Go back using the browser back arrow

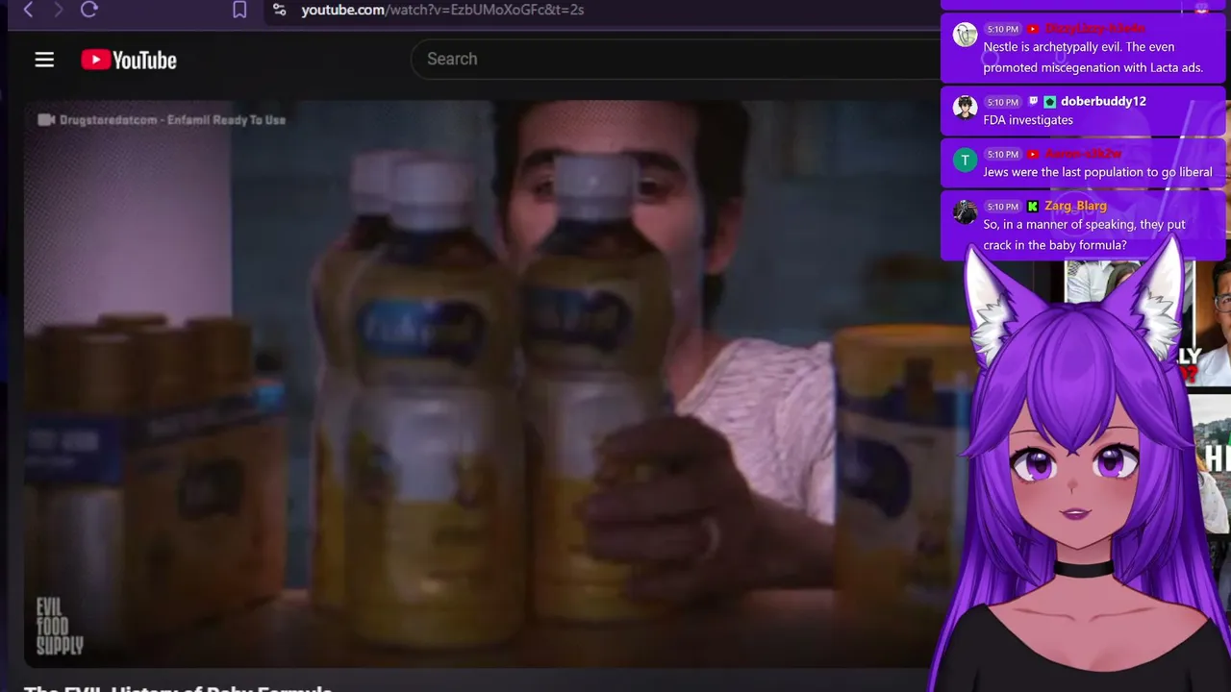click(28, 10)
